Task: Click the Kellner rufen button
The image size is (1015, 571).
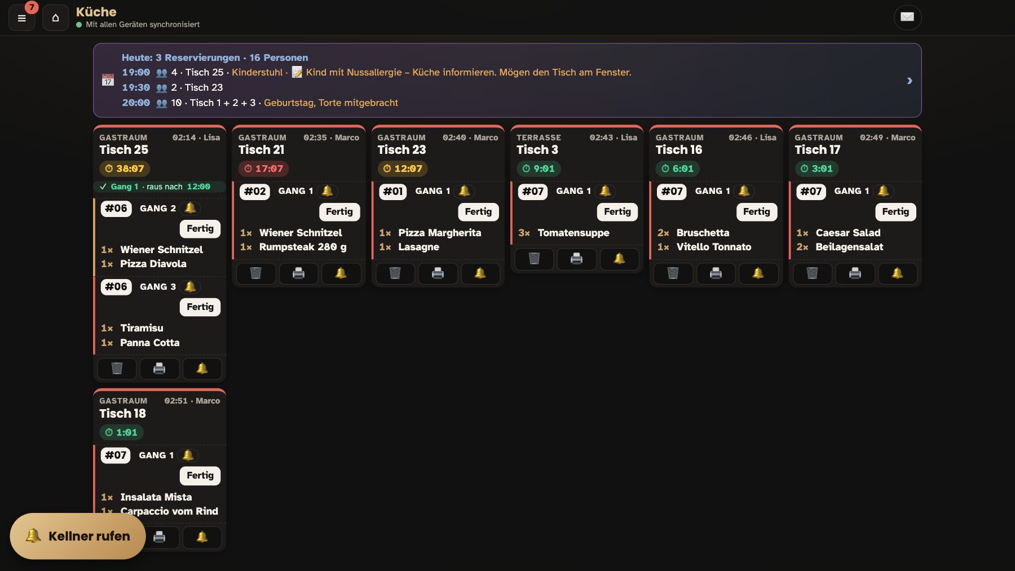Action: click(x=78, y=536)
